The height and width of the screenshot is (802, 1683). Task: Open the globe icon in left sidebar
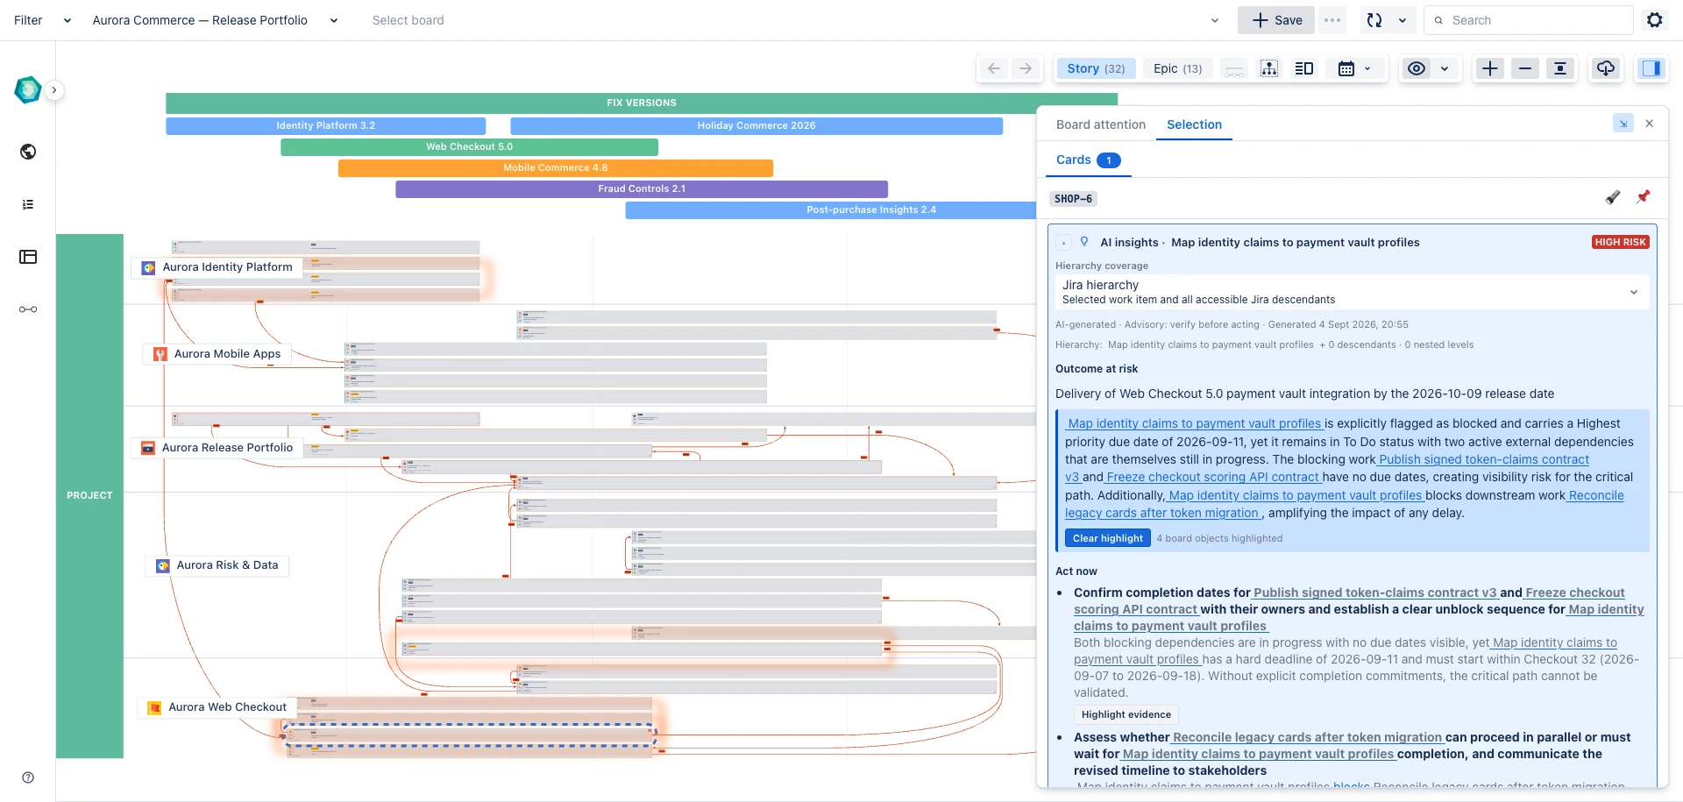tap(28, 152)
